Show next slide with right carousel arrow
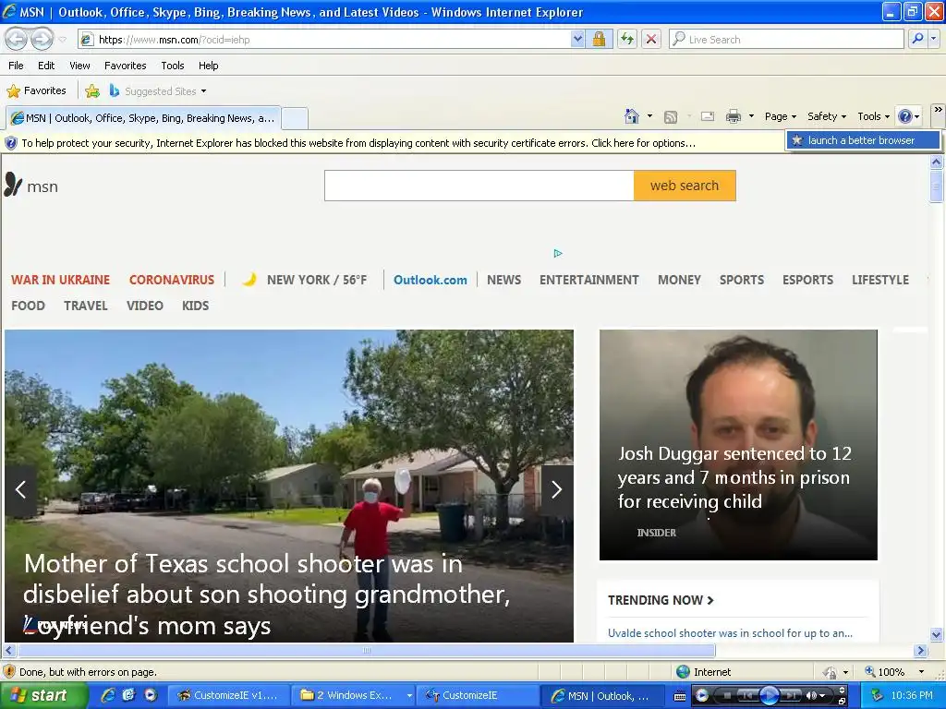946x709 pixels. pos(556,489)
